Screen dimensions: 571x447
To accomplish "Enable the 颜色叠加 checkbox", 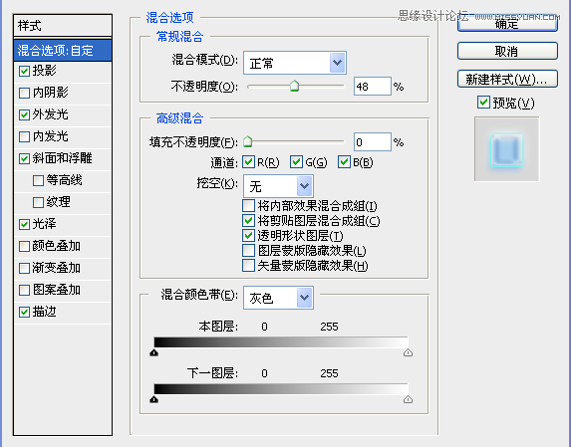I will click(x=24, y=246).
